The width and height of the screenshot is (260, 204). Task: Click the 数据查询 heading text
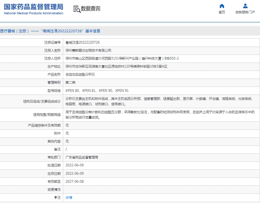click(90, 8)
